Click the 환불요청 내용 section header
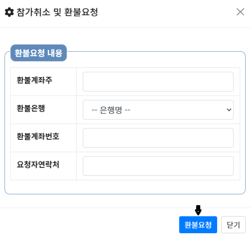The image size is (251, 237). (x=38, y=53)
